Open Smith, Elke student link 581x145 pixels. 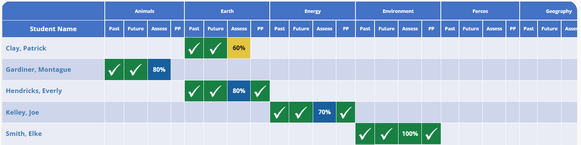point(24,134)
